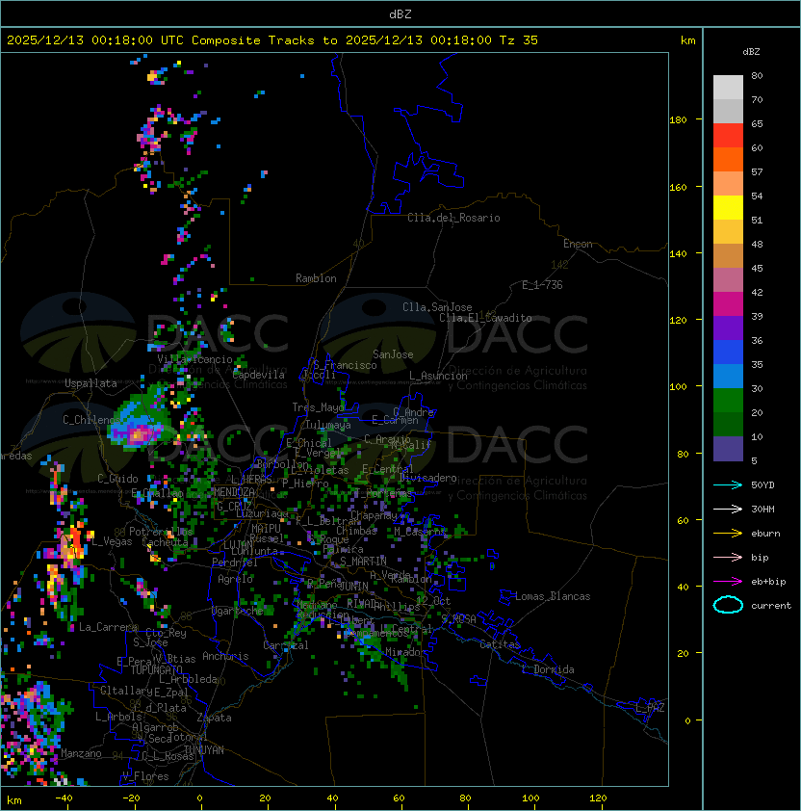The height and width of the screenshot is (811, 801).
Task: Select the red 60-65 dBZ legend swatch
Action: pos(728,136)
